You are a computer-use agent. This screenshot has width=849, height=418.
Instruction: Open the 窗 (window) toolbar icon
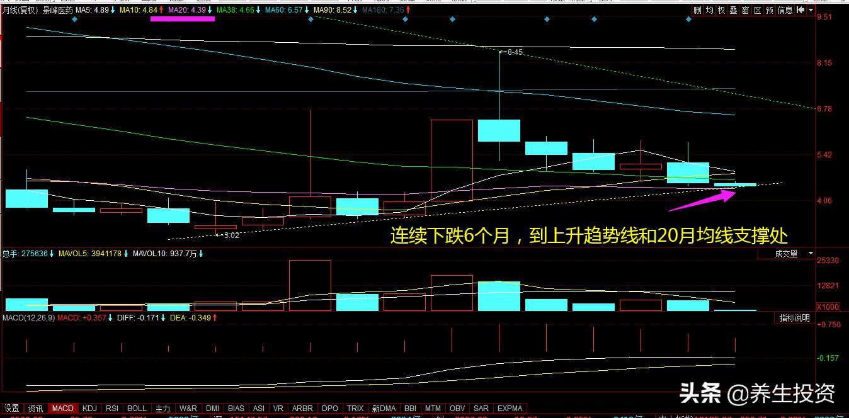[x=745, y=9]
